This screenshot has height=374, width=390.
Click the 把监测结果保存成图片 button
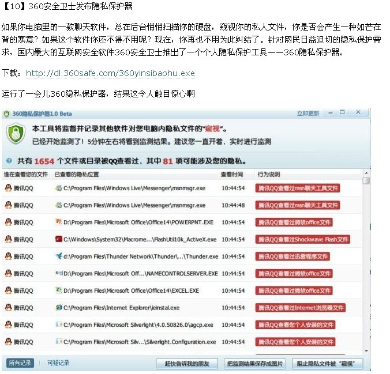[254, 364]
